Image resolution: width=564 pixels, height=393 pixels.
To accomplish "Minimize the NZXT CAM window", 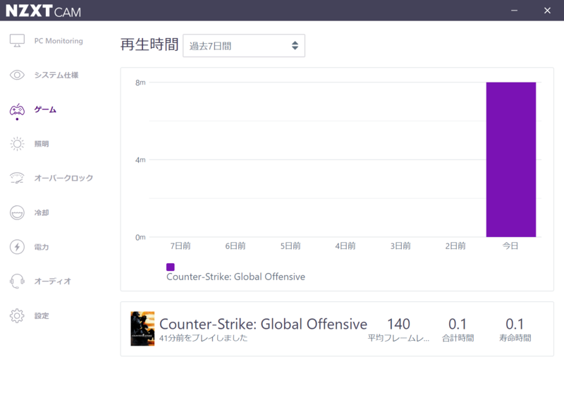I will click(515, 11).
